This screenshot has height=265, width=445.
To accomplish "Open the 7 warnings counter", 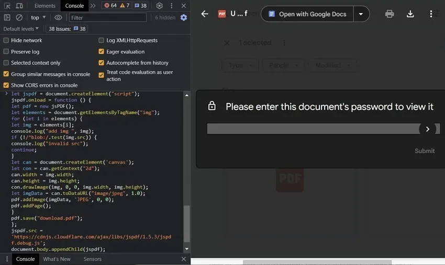I will click(x=125, y=5).
